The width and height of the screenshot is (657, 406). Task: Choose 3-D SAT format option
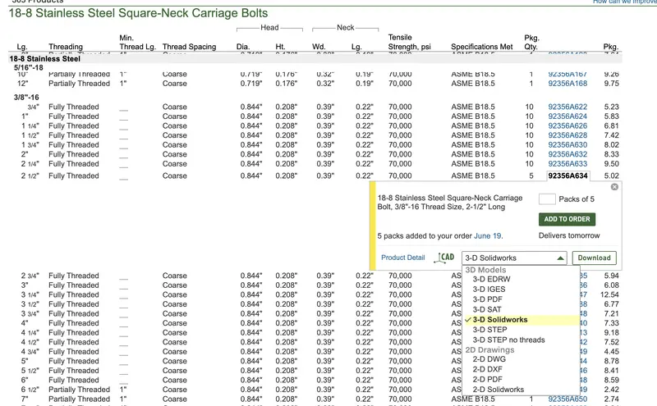487,310
